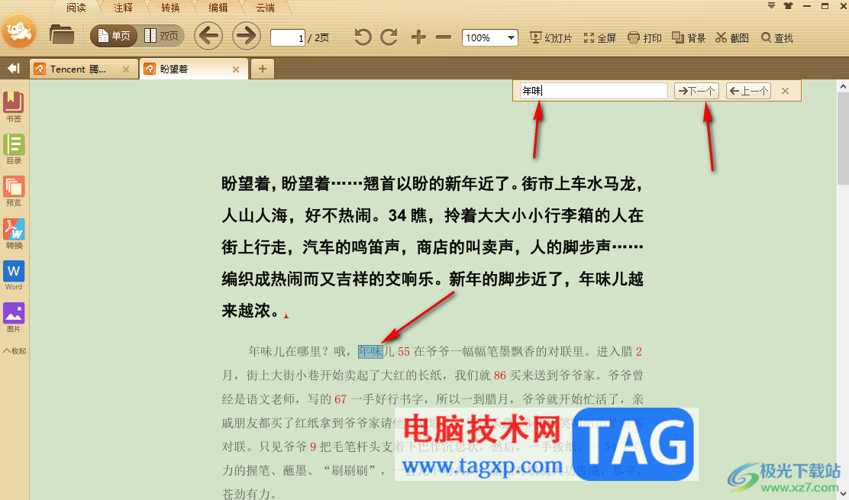The image size is (849, 500).
Task: Print the document (打印)
Action: tap(644, 38)
